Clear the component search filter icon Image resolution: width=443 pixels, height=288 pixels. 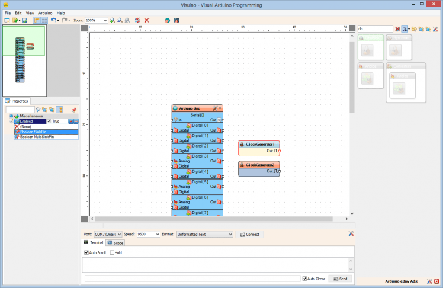(x=397, y=28)
